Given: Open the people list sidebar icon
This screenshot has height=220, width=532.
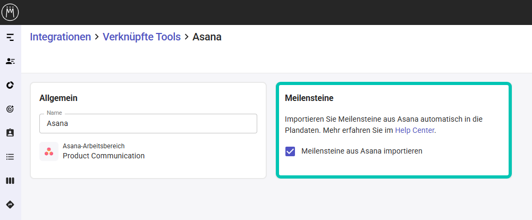Looking at the screenshot, I should click(10, 61).
